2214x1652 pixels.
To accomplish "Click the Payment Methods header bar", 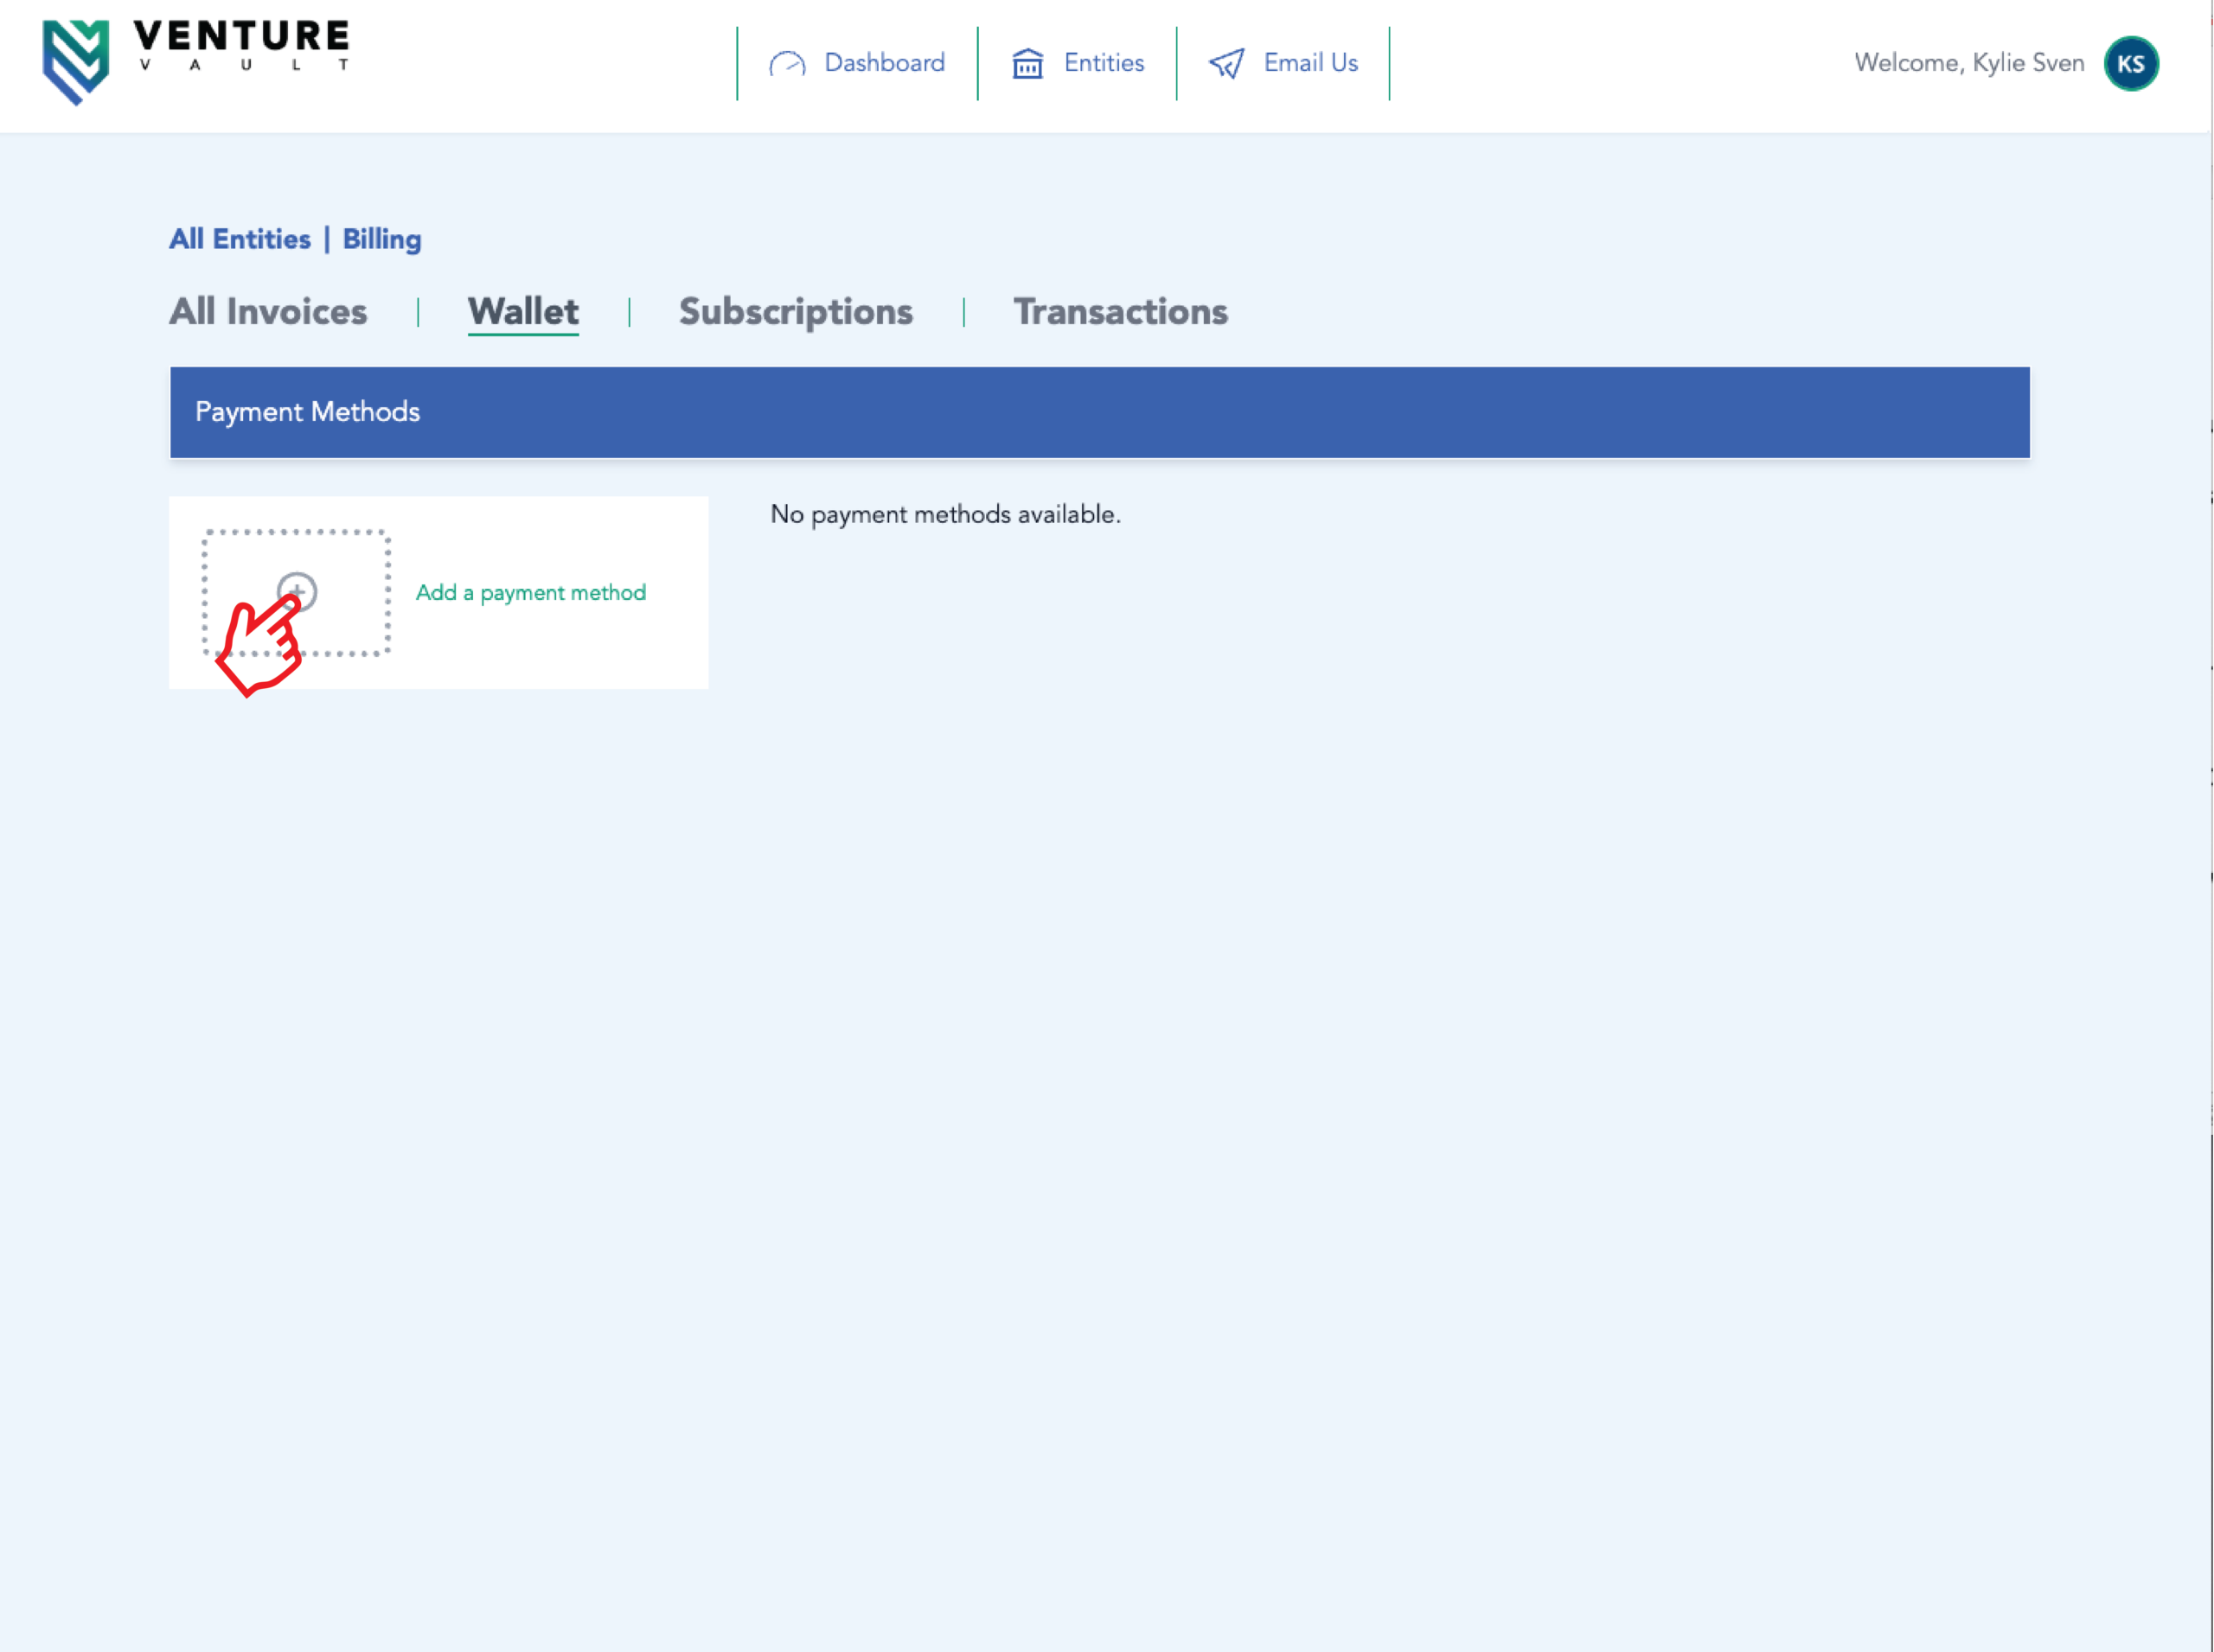I will click(x=1098, y=412).
